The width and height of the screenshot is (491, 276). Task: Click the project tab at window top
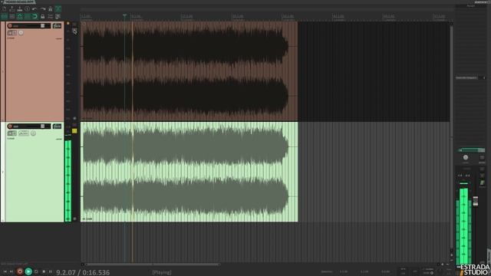18,2
